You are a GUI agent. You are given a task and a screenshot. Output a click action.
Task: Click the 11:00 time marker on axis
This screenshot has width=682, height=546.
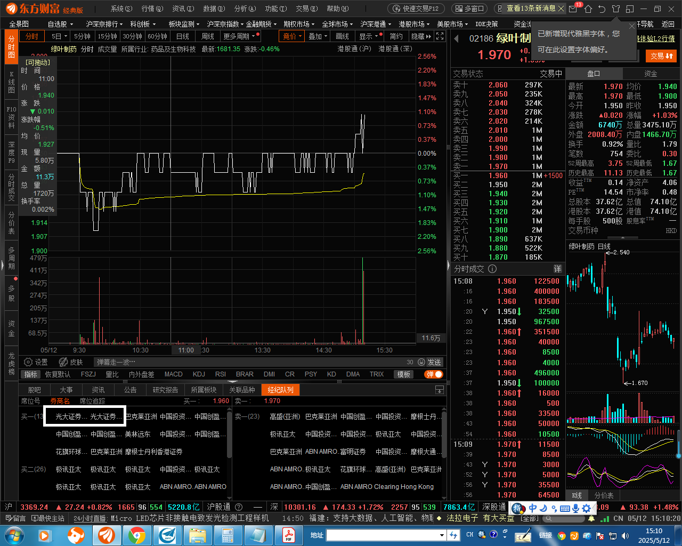[x=186, y=350]
